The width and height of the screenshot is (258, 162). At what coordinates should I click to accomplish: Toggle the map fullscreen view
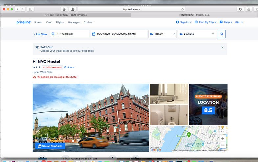point(223,131)
